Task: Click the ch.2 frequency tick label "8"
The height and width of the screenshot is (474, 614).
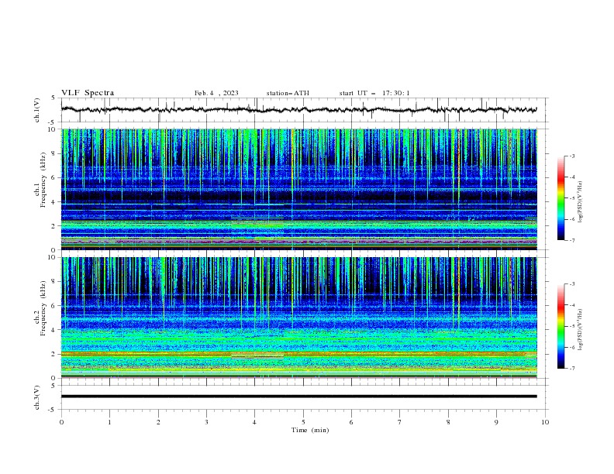Action: 55,282
